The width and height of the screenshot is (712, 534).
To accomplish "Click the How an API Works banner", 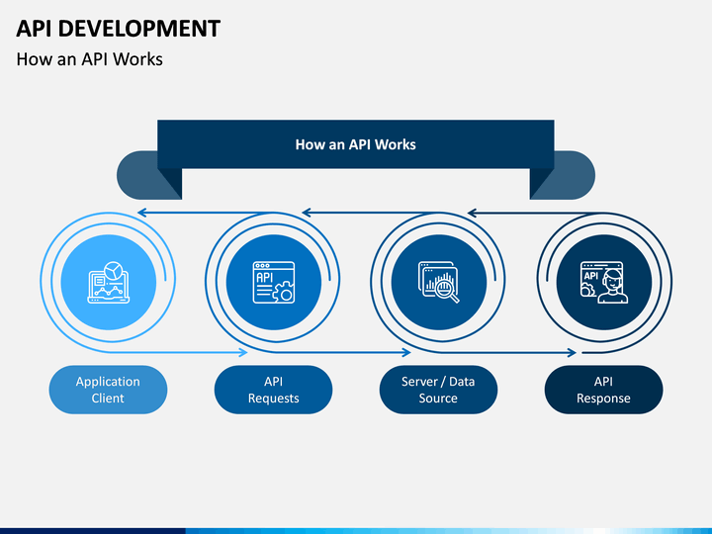I will [x=356, y=144].
